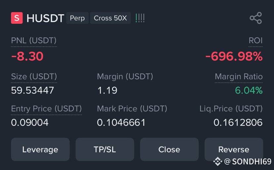Reverse the HUSDT position
The image size is (274, 170).
pyautogui.click(x=234, y=149)
